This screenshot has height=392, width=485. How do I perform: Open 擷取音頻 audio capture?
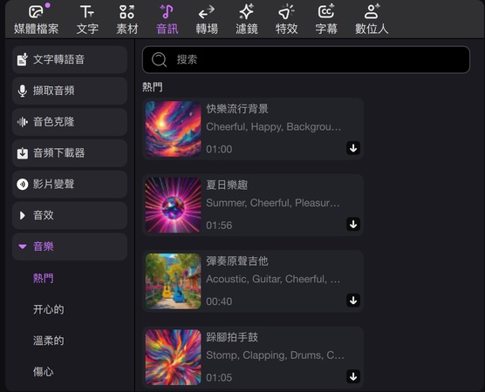point(70,91)
